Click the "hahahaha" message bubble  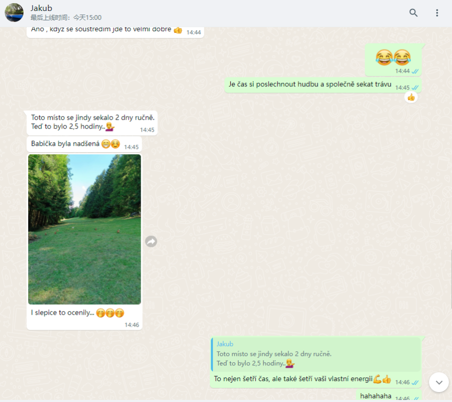pos(389,396)
